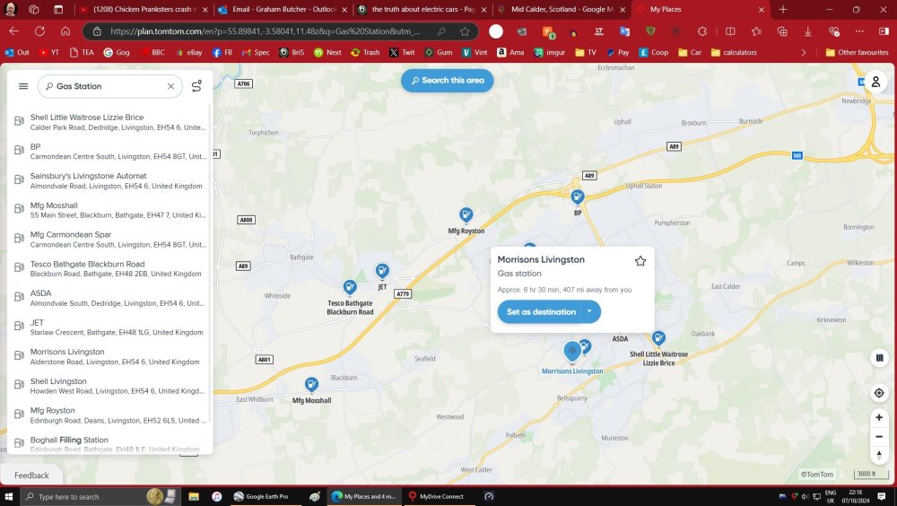Clear the Gas Station search text
897x506 pixels.
coord(170,86)
